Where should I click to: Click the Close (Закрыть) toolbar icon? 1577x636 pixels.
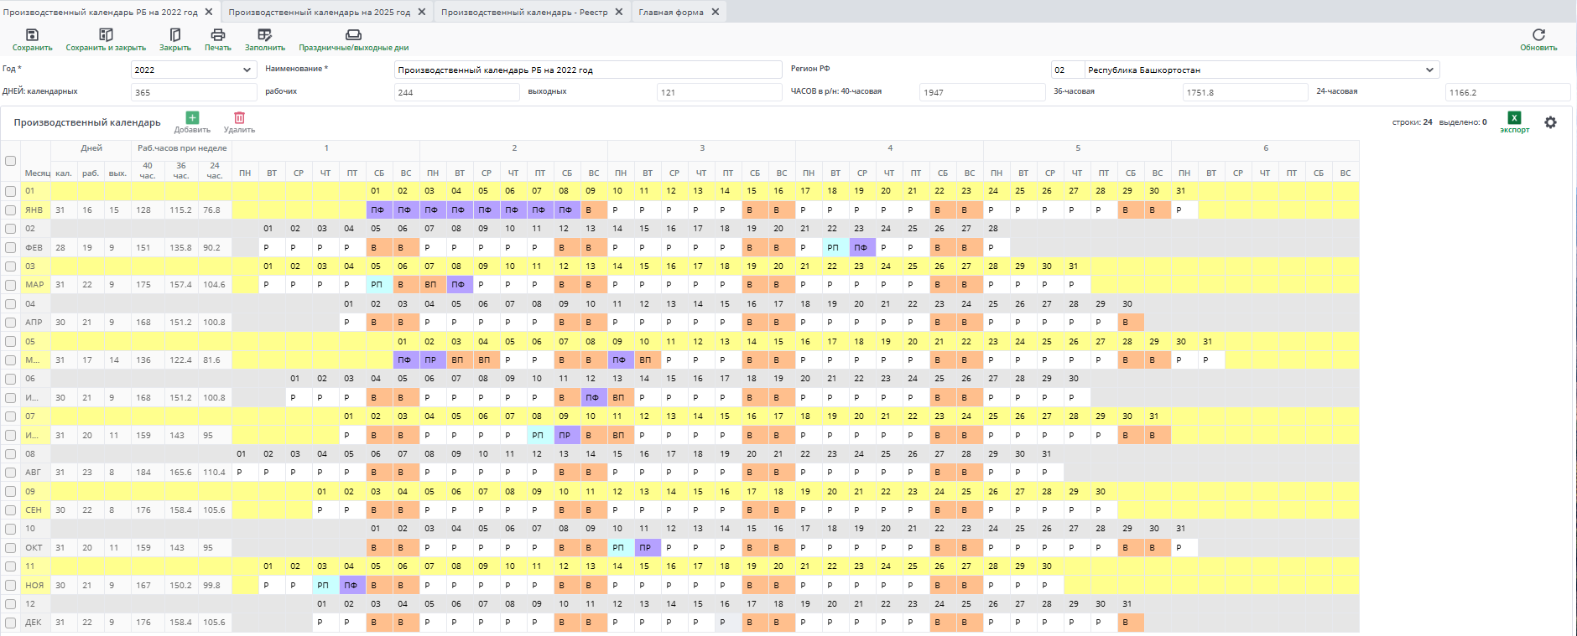(x=174, y=35)
